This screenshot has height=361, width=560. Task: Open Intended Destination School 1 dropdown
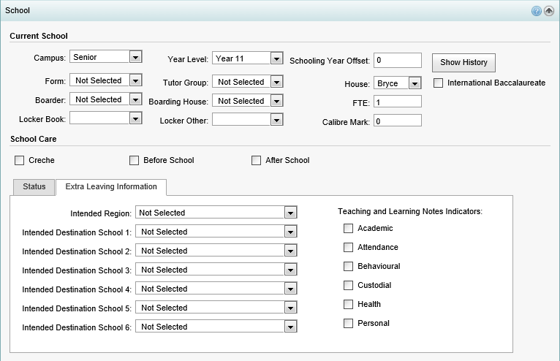(x=216, y=232)
